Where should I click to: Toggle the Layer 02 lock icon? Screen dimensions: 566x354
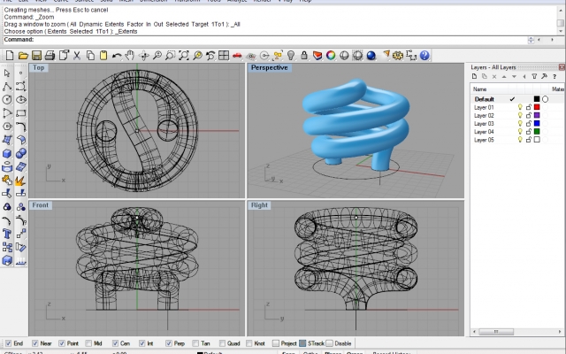pyautogui.click(x=529, y=115)
